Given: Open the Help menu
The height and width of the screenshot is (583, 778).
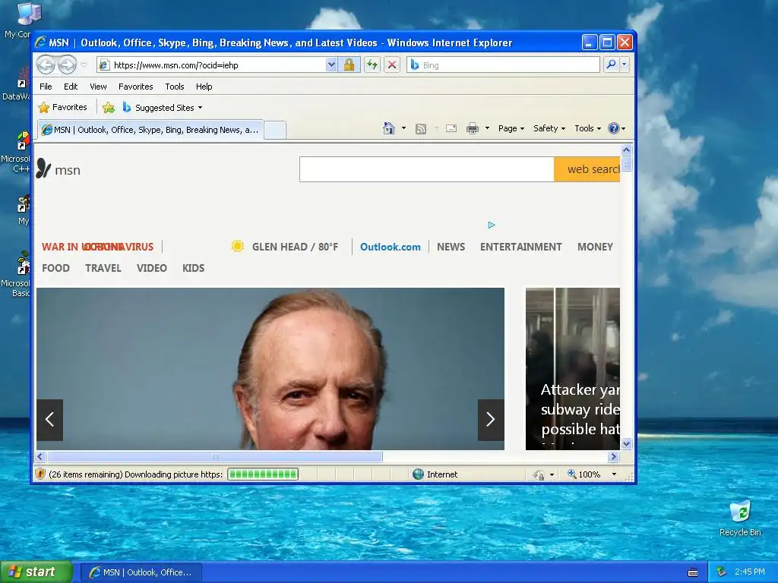Looking at the screenshot, I should point(204,87).
